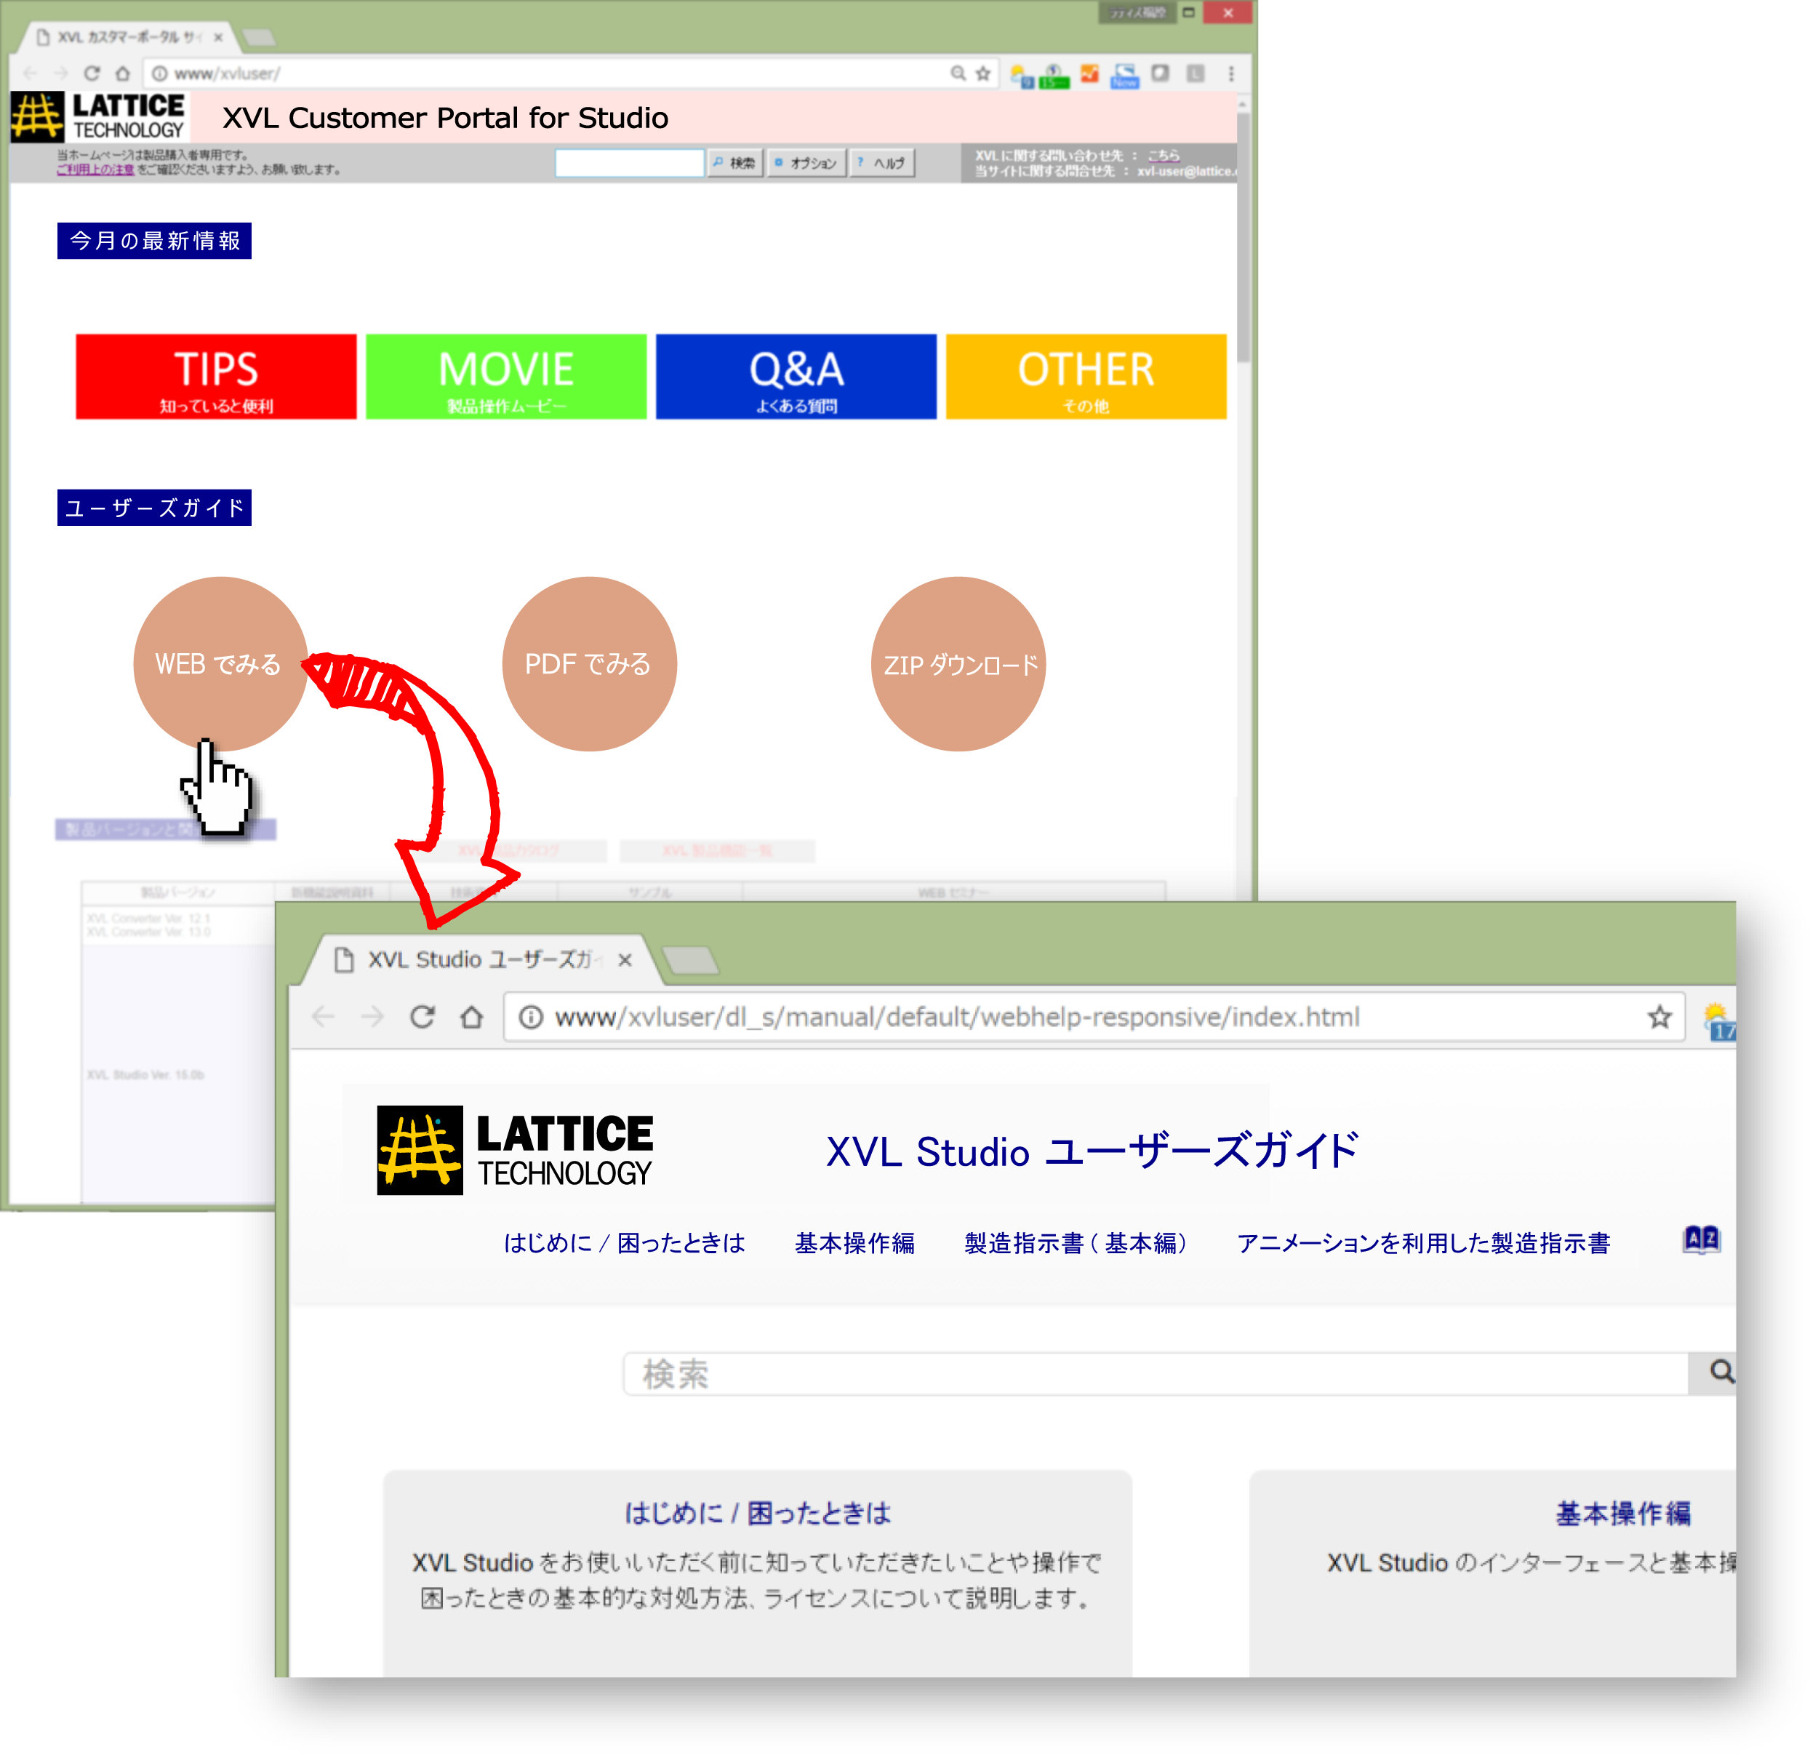Click the weather extension icon in the user guide toolbar

[1719, 1020]
